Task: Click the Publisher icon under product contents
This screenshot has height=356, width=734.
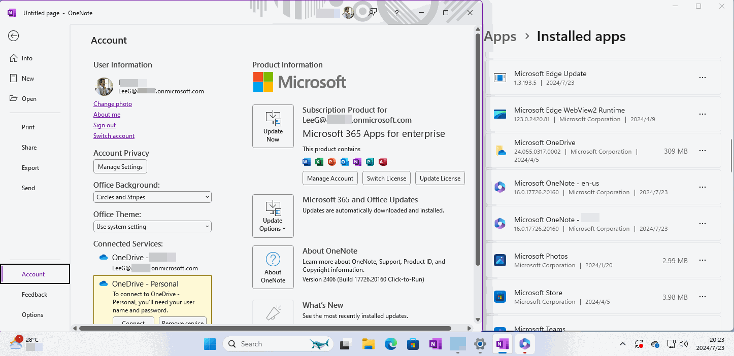Action: tap(370, 162)
